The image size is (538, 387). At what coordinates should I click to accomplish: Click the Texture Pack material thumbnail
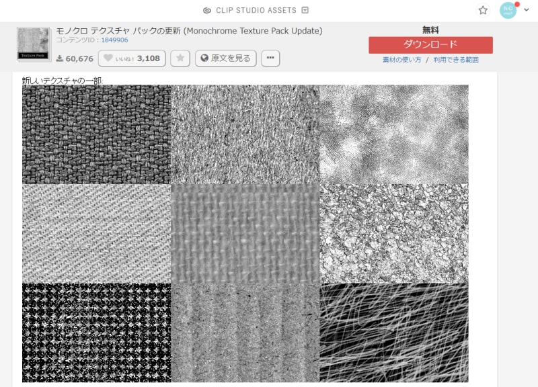pos(33,44)
